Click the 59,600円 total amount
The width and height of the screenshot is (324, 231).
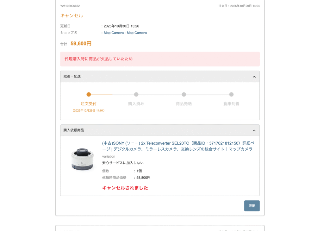pyautogui.click(x=81, y=43)
